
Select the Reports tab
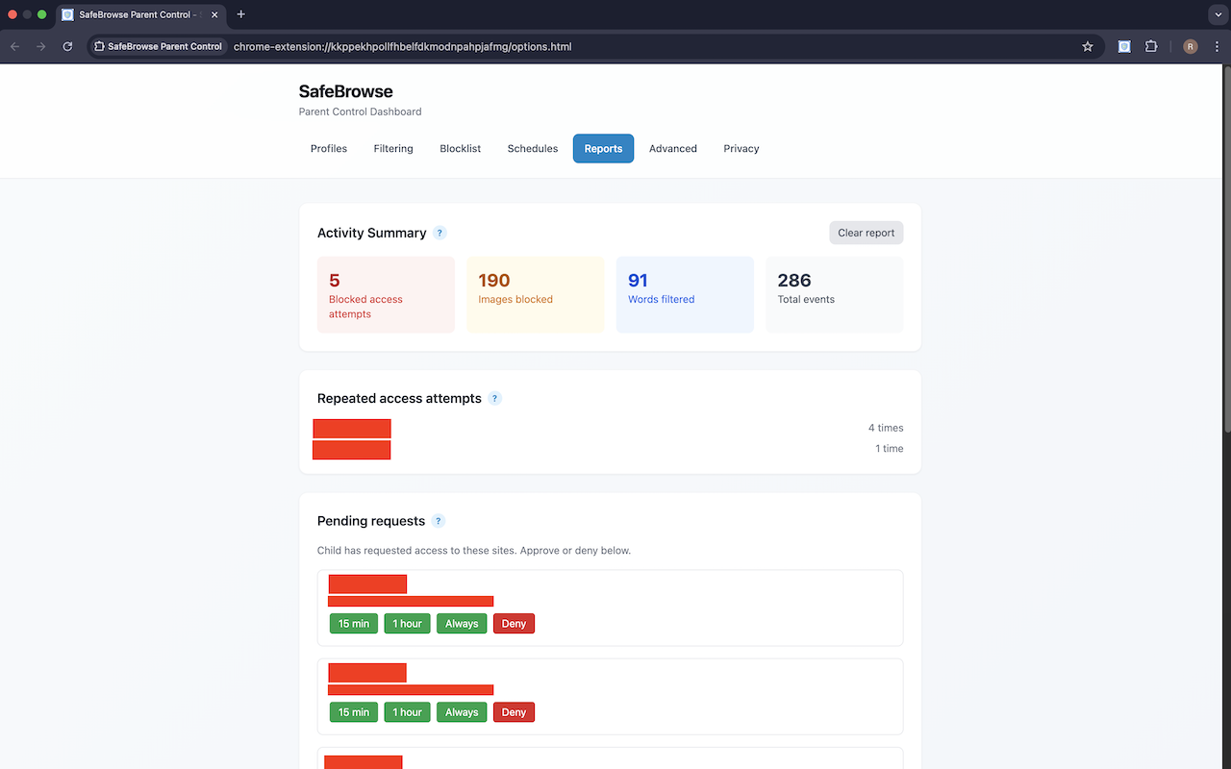(603, 149)
